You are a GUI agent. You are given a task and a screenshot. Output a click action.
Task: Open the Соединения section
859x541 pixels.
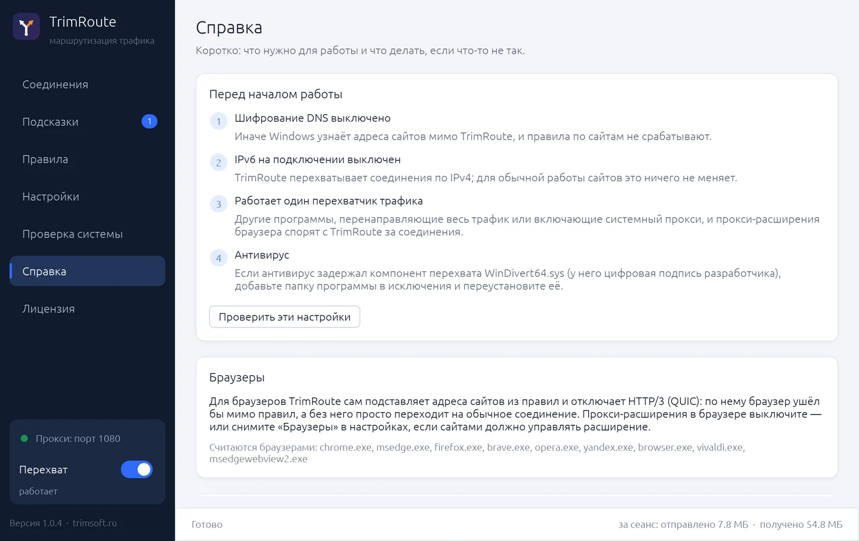[87, 85]
